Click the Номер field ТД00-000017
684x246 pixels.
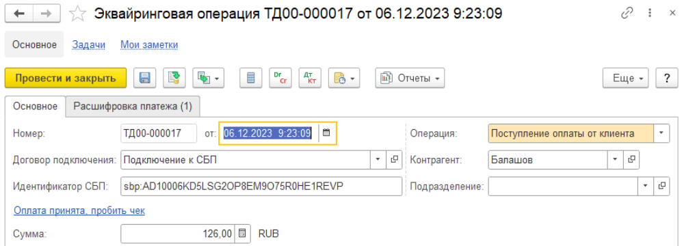coord(159,133)
